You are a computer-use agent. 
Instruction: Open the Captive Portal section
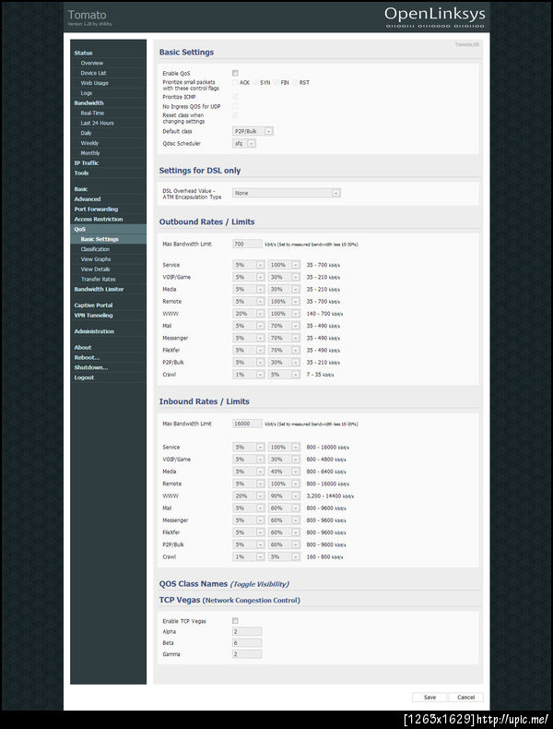[x=93, y=305]
